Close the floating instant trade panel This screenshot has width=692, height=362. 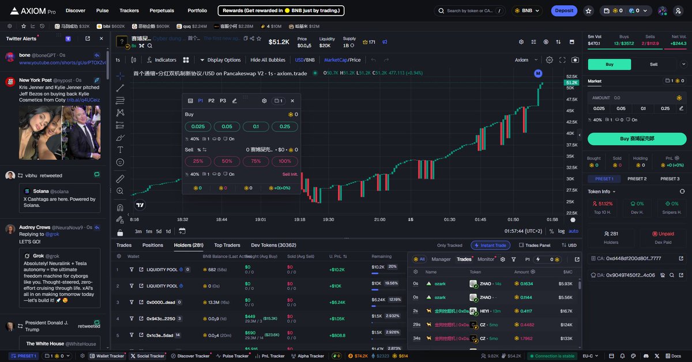tap(292, 101)
